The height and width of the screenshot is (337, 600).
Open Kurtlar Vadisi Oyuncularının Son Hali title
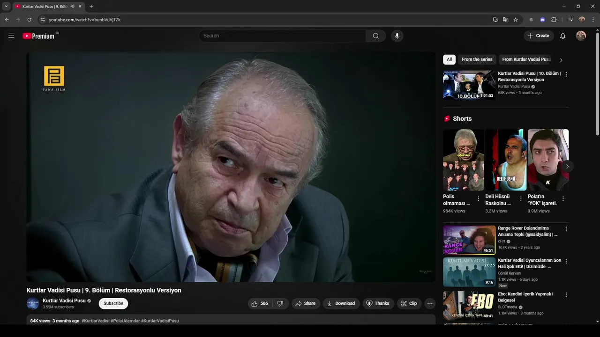click(529, 263)
